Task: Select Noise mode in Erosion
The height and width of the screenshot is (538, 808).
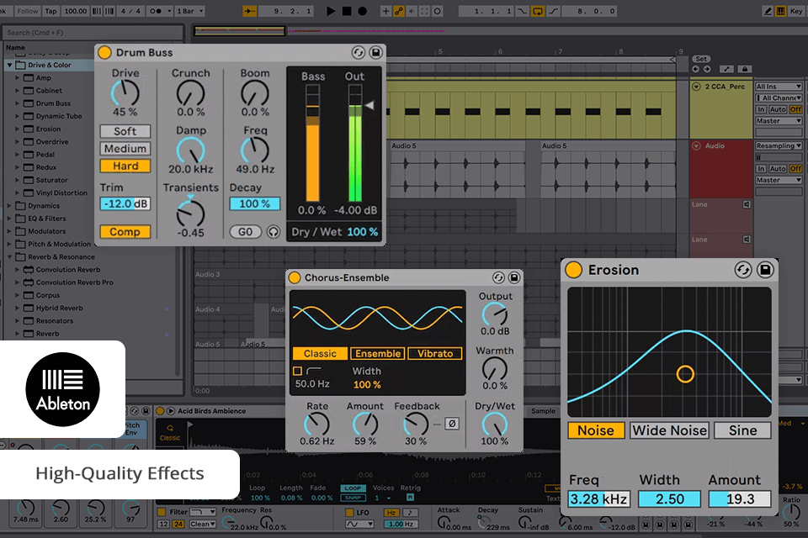Action: pyautogui.click(x=596, y=430)
